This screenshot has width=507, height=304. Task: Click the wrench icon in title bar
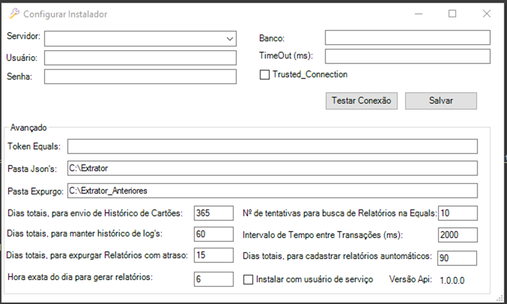click(14, 14)
